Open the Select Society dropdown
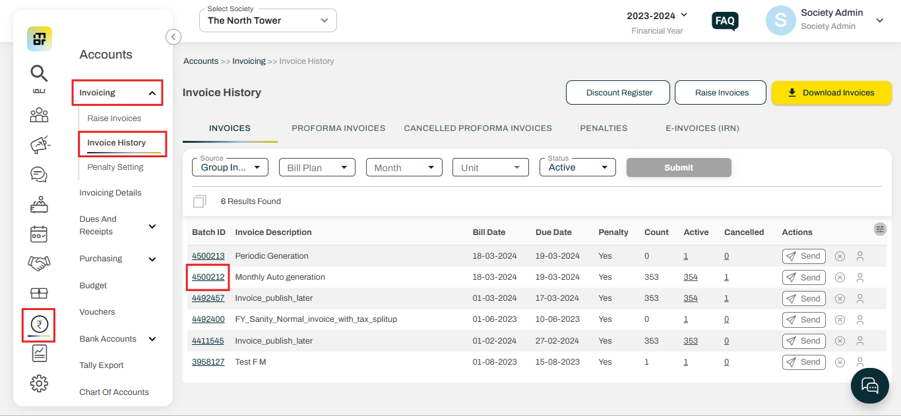Viewport: 901px width, 416px height. (x=267, y=20)
